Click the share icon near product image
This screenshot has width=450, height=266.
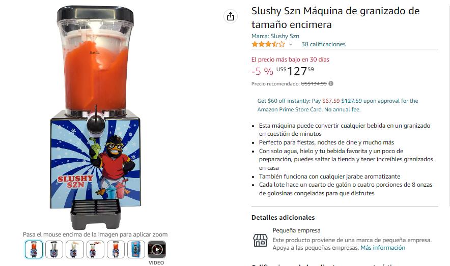click(x=231, y=16)
